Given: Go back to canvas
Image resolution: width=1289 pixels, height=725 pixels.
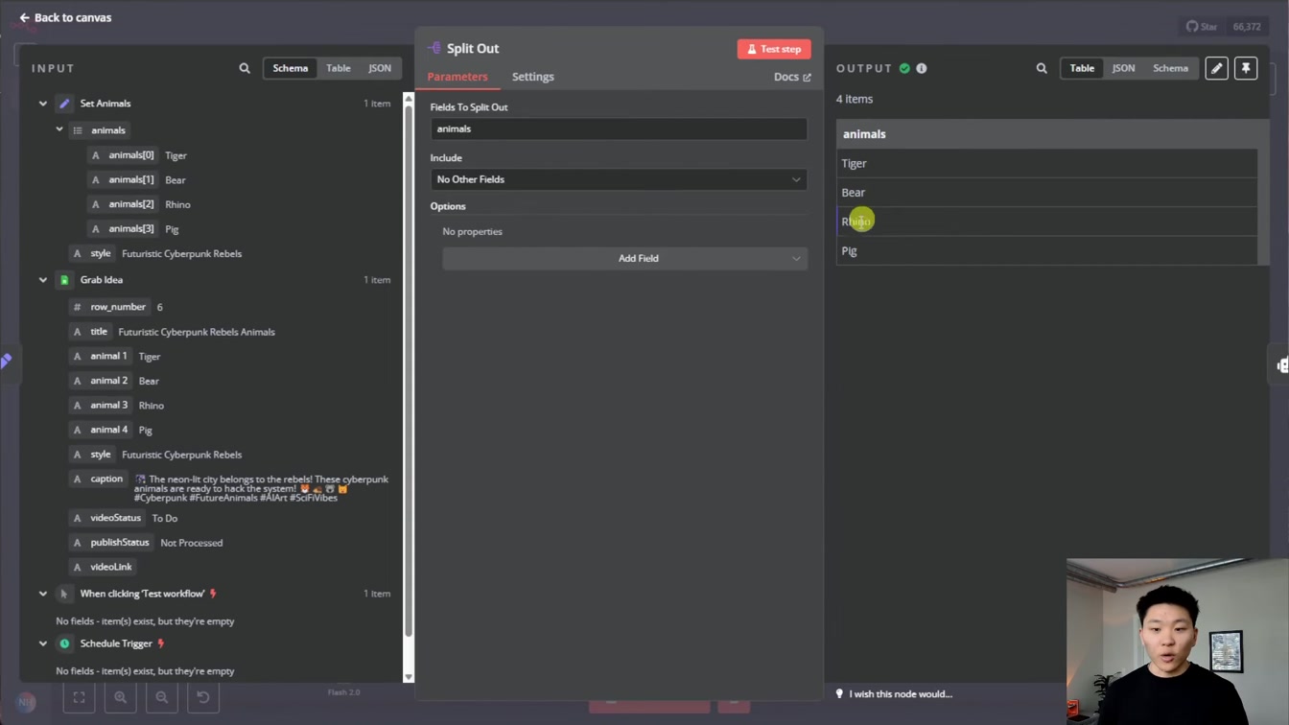Looking at the screenshot, I should point(65,17).
